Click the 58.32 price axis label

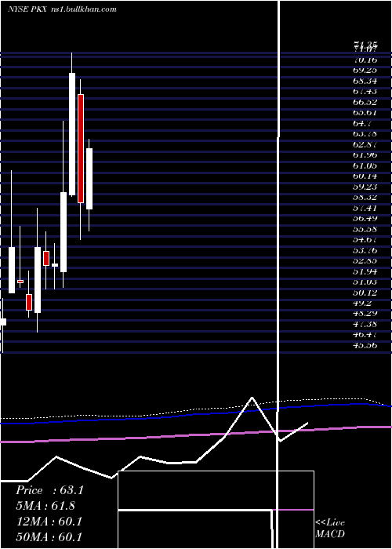[365, 197]
